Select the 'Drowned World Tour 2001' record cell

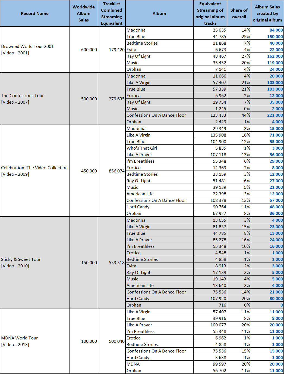[35, 50]
